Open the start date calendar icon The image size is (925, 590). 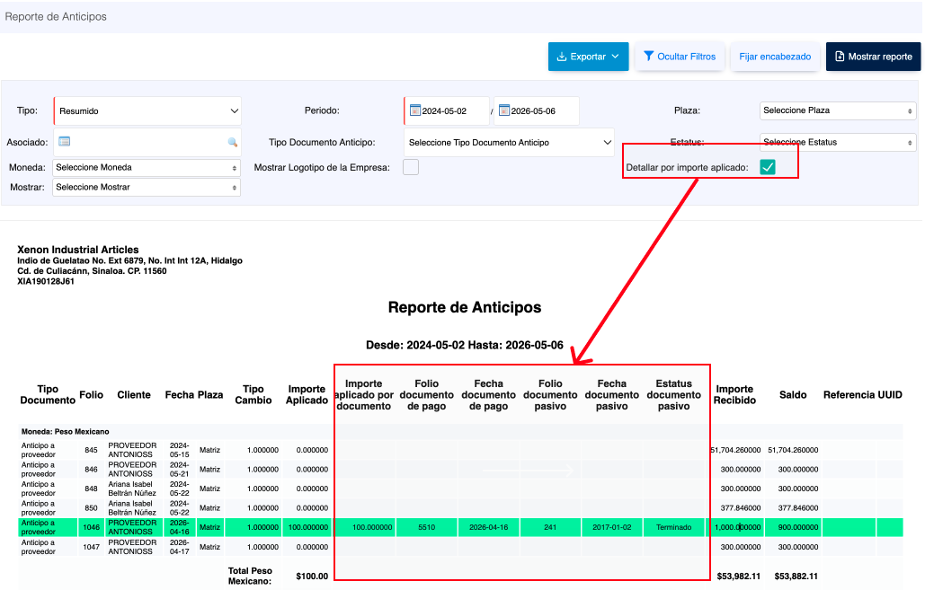(x=415, y=110)
